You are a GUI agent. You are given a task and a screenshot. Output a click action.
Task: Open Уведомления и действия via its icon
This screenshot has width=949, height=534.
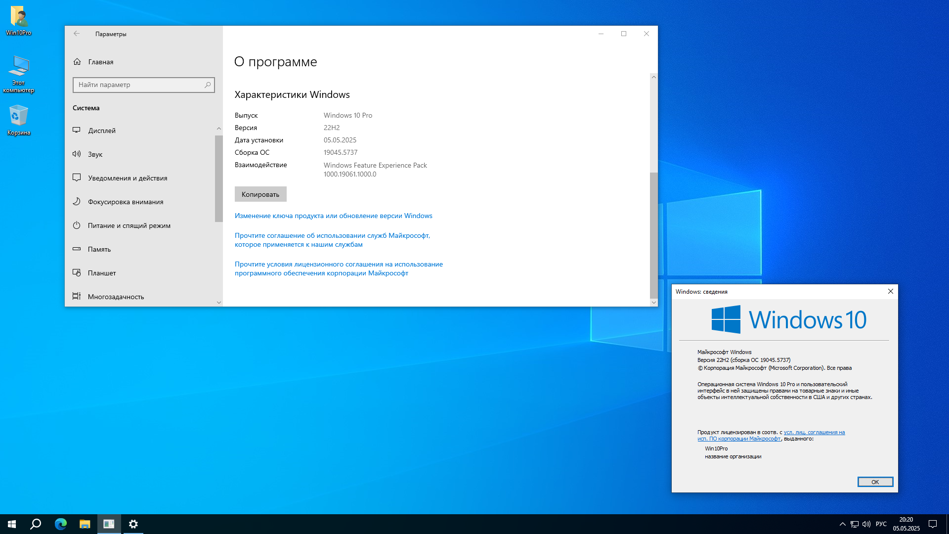point(77,178)
